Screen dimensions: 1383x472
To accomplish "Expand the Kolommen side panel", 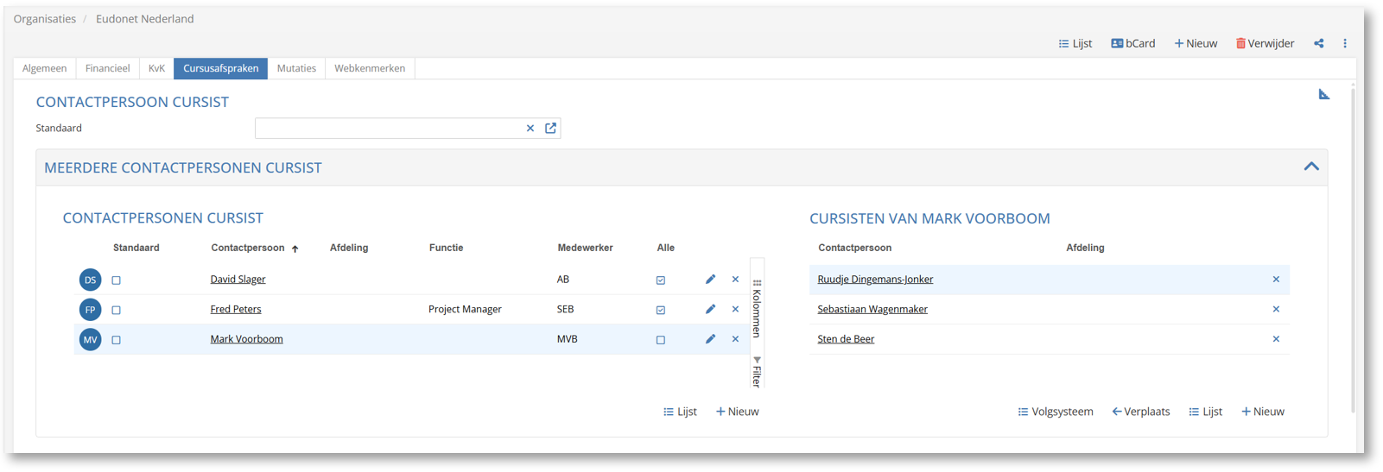I will click(757, 308).
